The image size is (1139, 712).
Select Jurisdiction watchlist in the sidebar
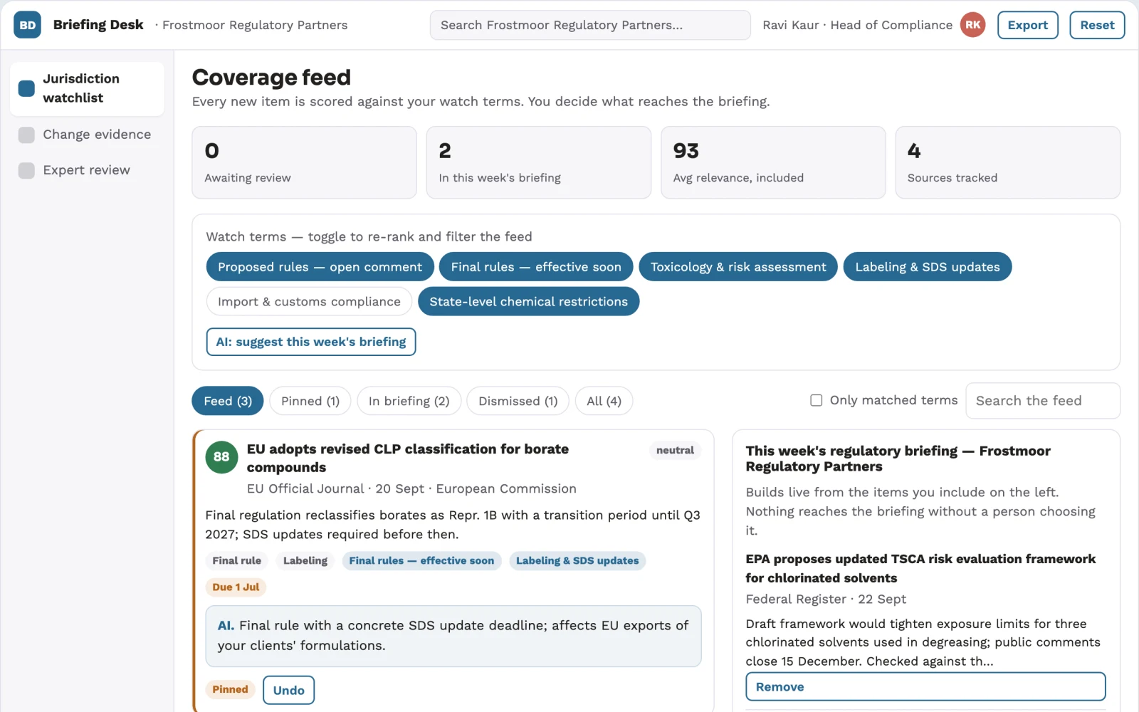(87, 88)
